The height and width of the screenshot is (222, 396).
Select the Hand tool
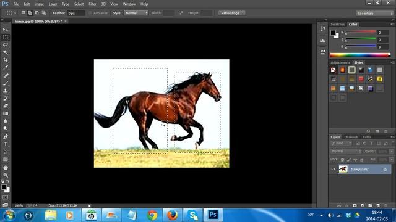[x=6, y=167]
